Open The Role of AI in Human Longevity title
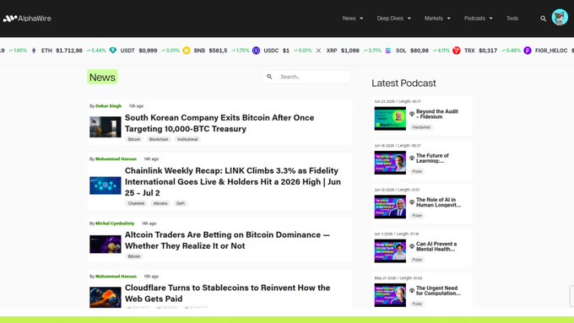 (x=439, y=202)
